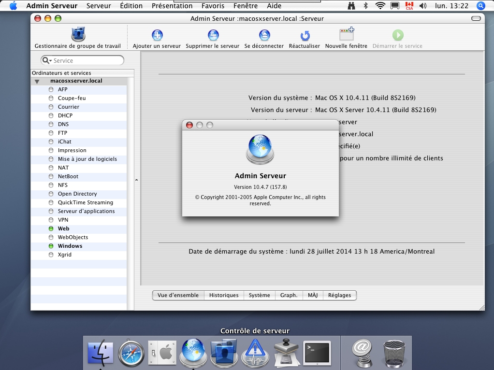The image size is (494, 370).
Task: Select the AFP service in list
Action: [62, 89]
